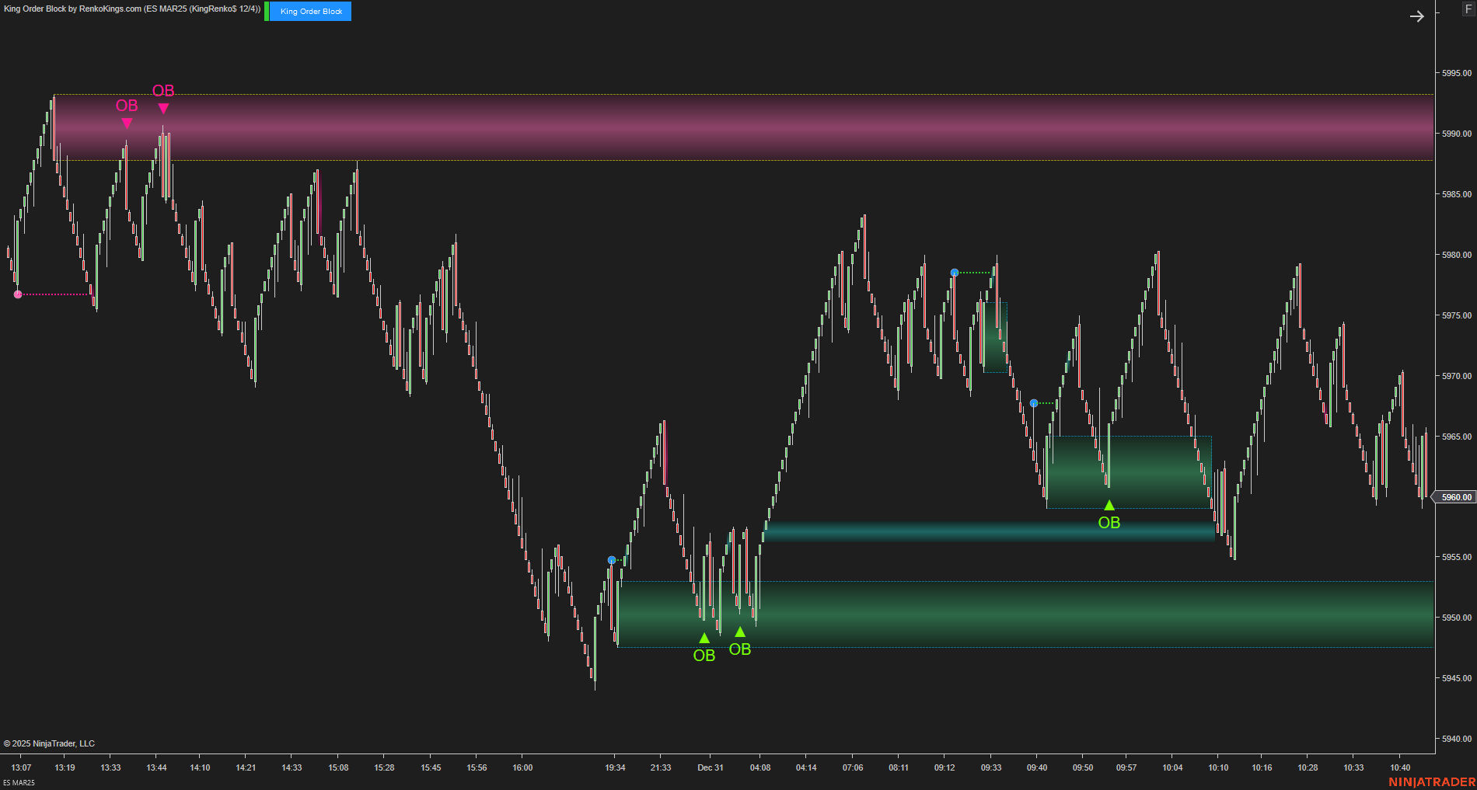1477x790 pixels.
Task: Click the © 2025 NinjaTrader, LLC notice
Action: 49,743
